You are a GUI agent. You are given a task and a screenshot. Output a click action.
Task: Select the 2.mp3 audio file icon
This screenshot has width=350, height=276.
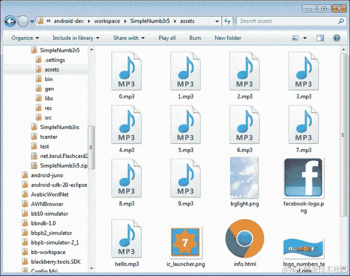(x=244, y=71)
